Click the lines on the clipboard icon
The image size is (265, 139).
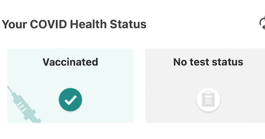click(208, 100)
